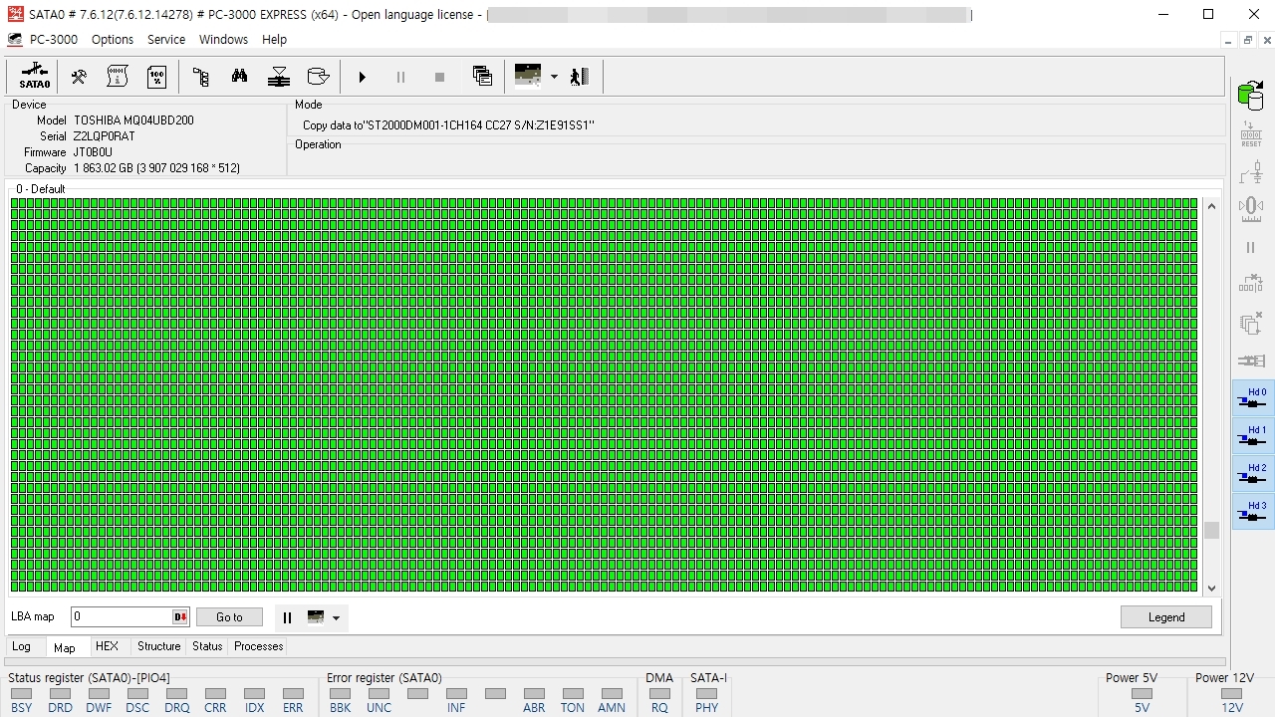Click the sector remap icon in right sidebar
The image size is (1275, 717).
pos(1251,285)
